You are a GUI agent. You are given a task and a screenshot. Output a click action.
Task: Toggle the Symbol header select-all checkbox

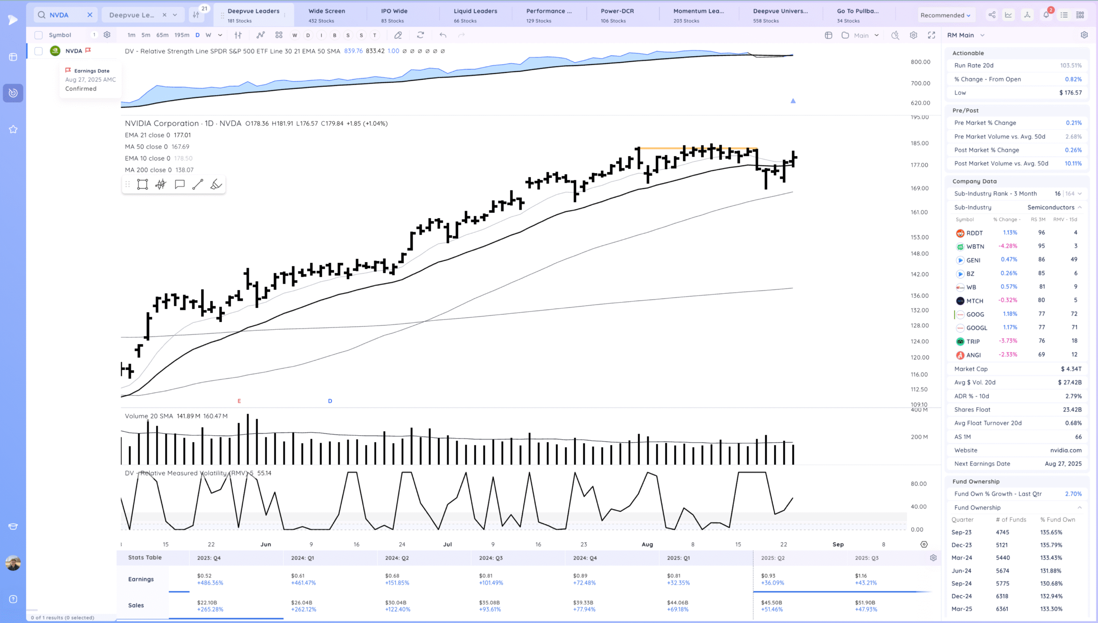click(39, 35)
